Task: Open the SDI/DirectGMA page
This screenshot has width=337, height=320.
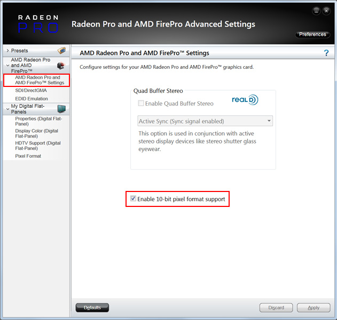Action: pos(31,90)
